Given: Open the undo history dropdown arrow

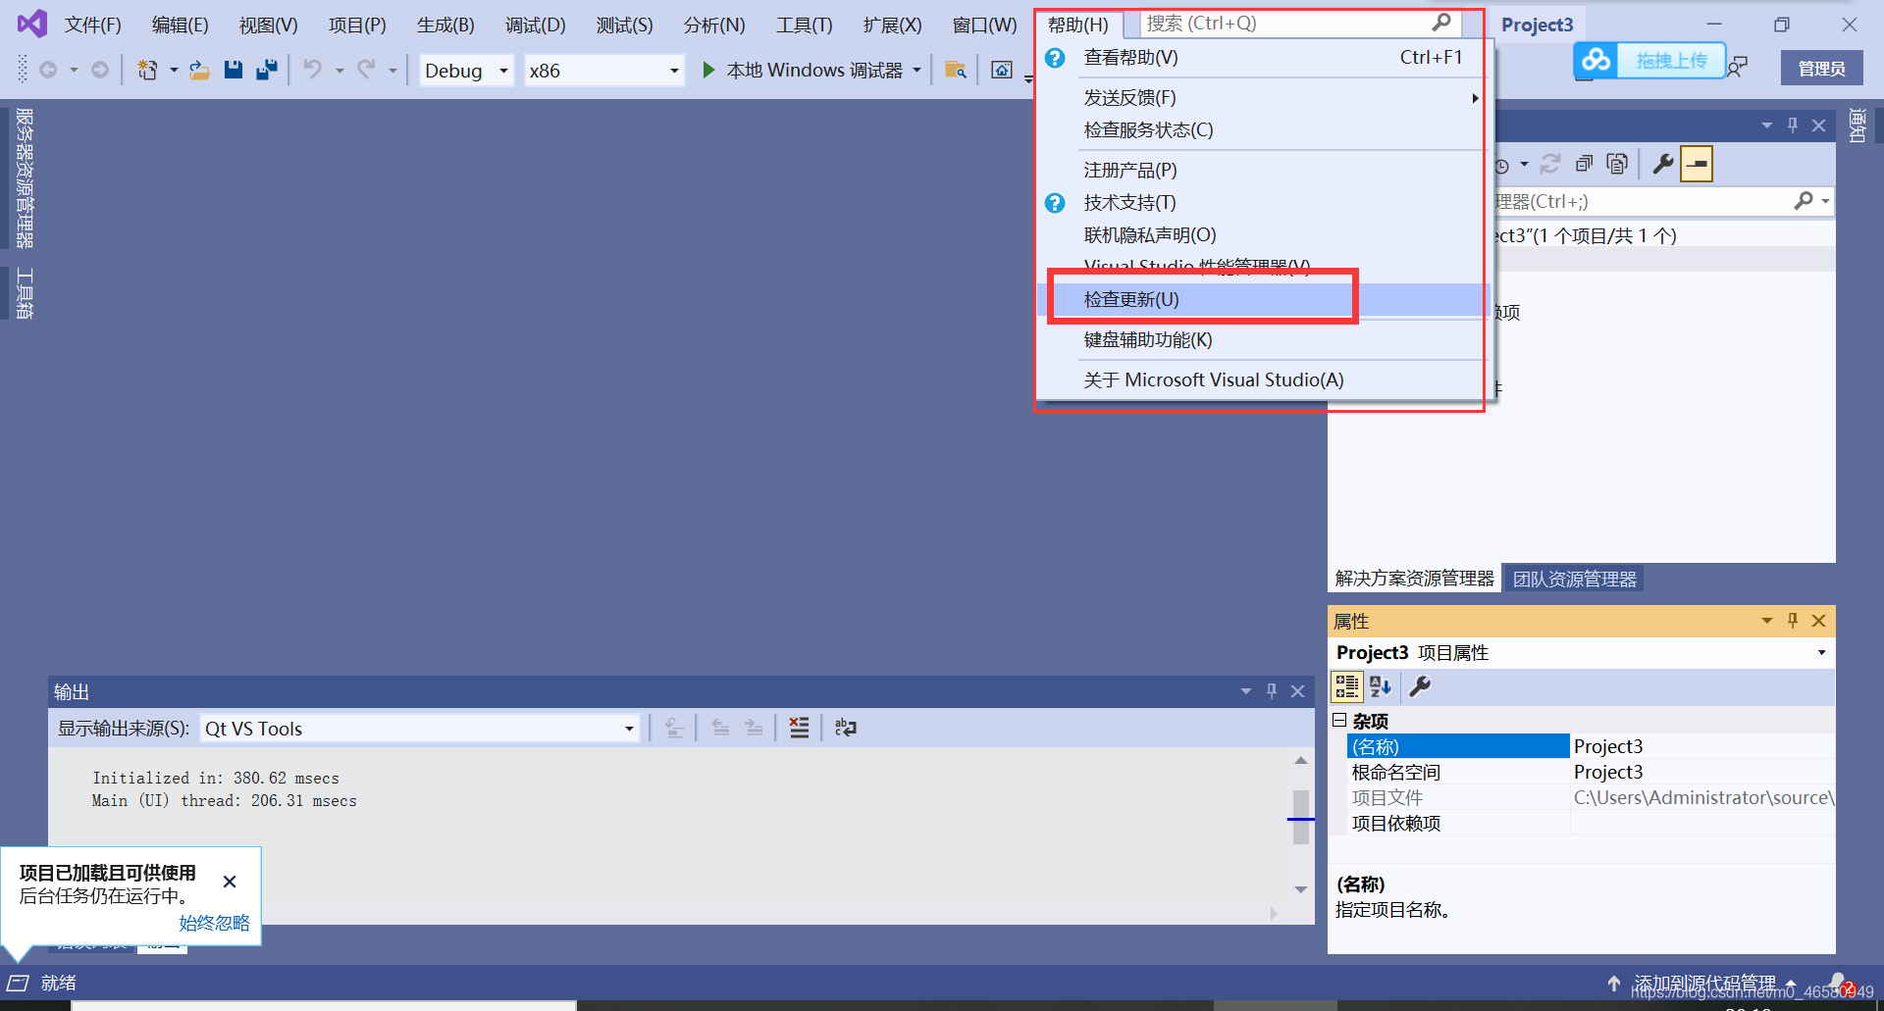Looking at the screenshot, I should [340, 70].
